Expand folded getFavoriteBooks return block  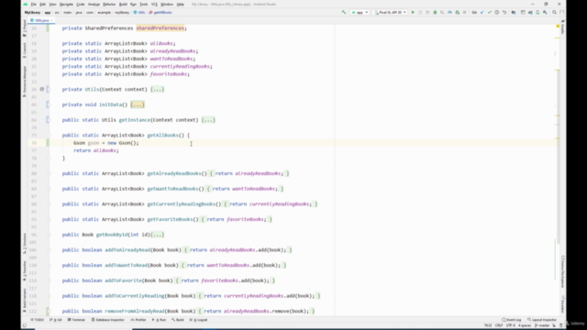[237, 219]
